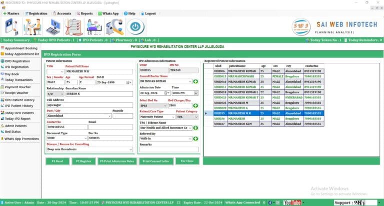Open the Accounts menu
Image resolution: width=384 pixels, height=206 pixels.
(x=62, y=13)
